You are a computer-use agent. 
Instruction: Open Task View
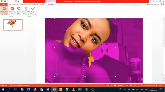click(15, 89)
